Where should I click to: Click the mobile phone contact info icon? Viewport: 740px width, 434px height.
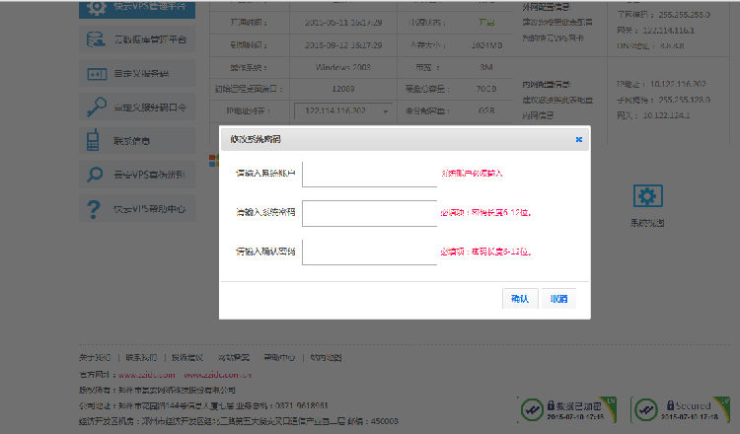[x=94, y=140]
